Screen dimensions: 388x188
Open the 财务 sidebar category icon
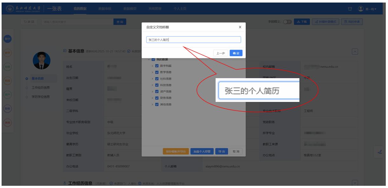coord(7,109)
